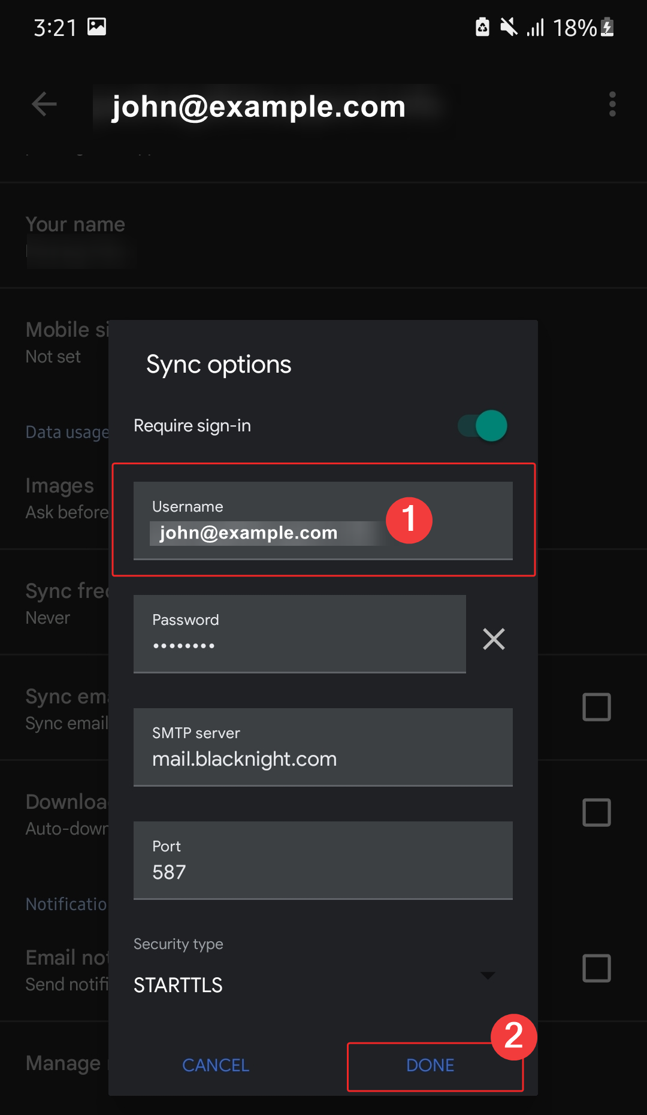Open the Security type dropdown arrow
Viewport: 647px width, 1115px height.
point(488,975)
